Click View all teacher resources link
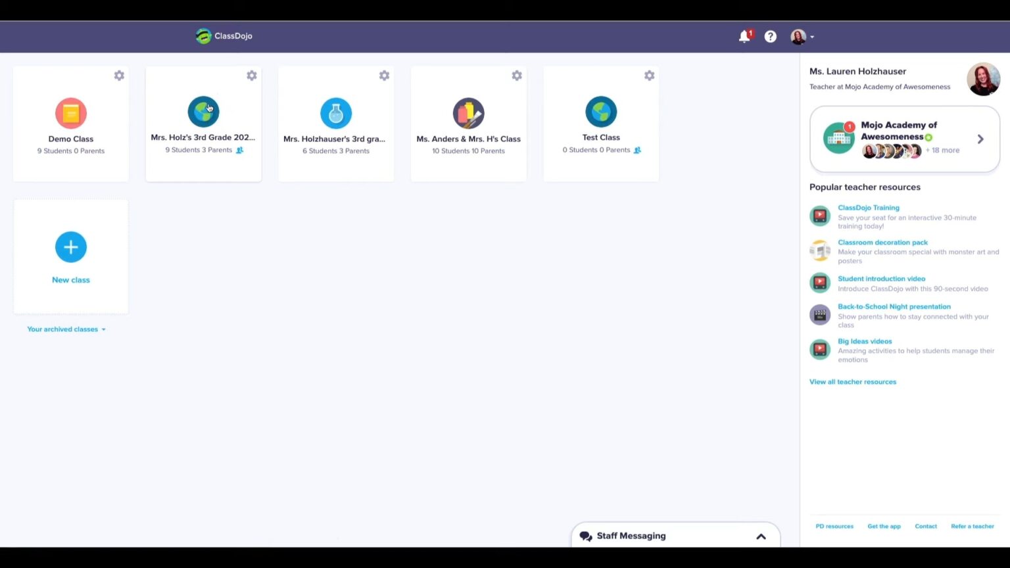1010x568 pixels. pos(852,382)
